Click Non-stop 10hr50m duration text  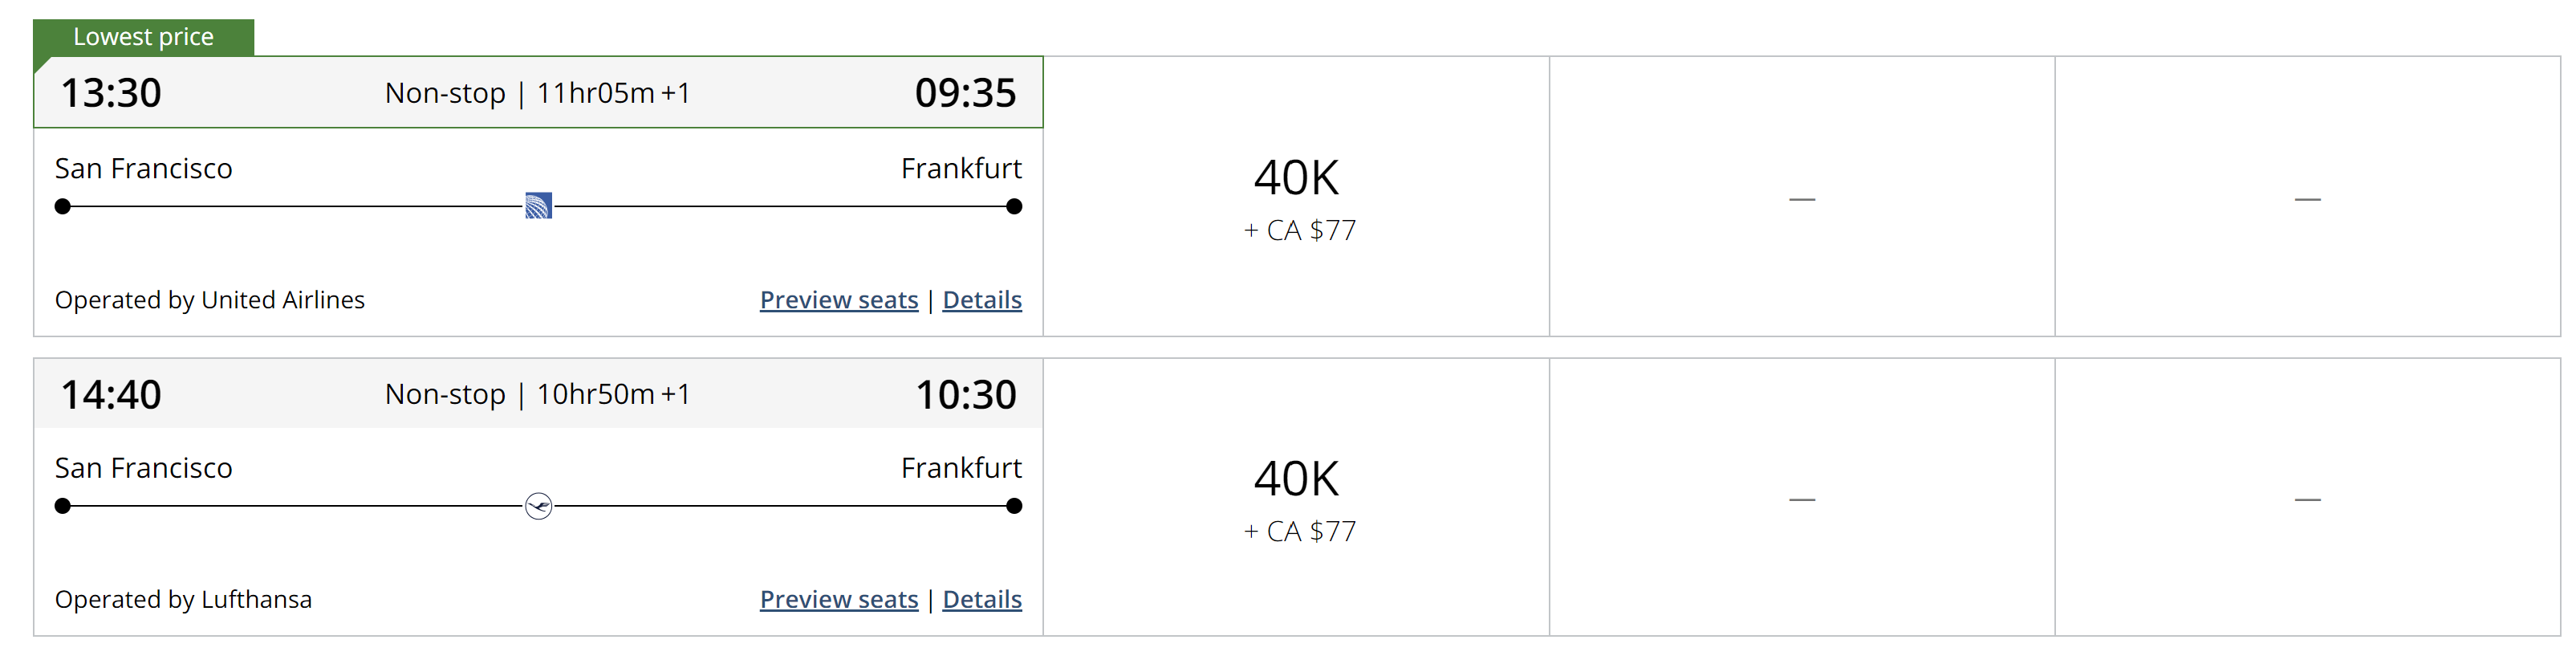[537, 394]
